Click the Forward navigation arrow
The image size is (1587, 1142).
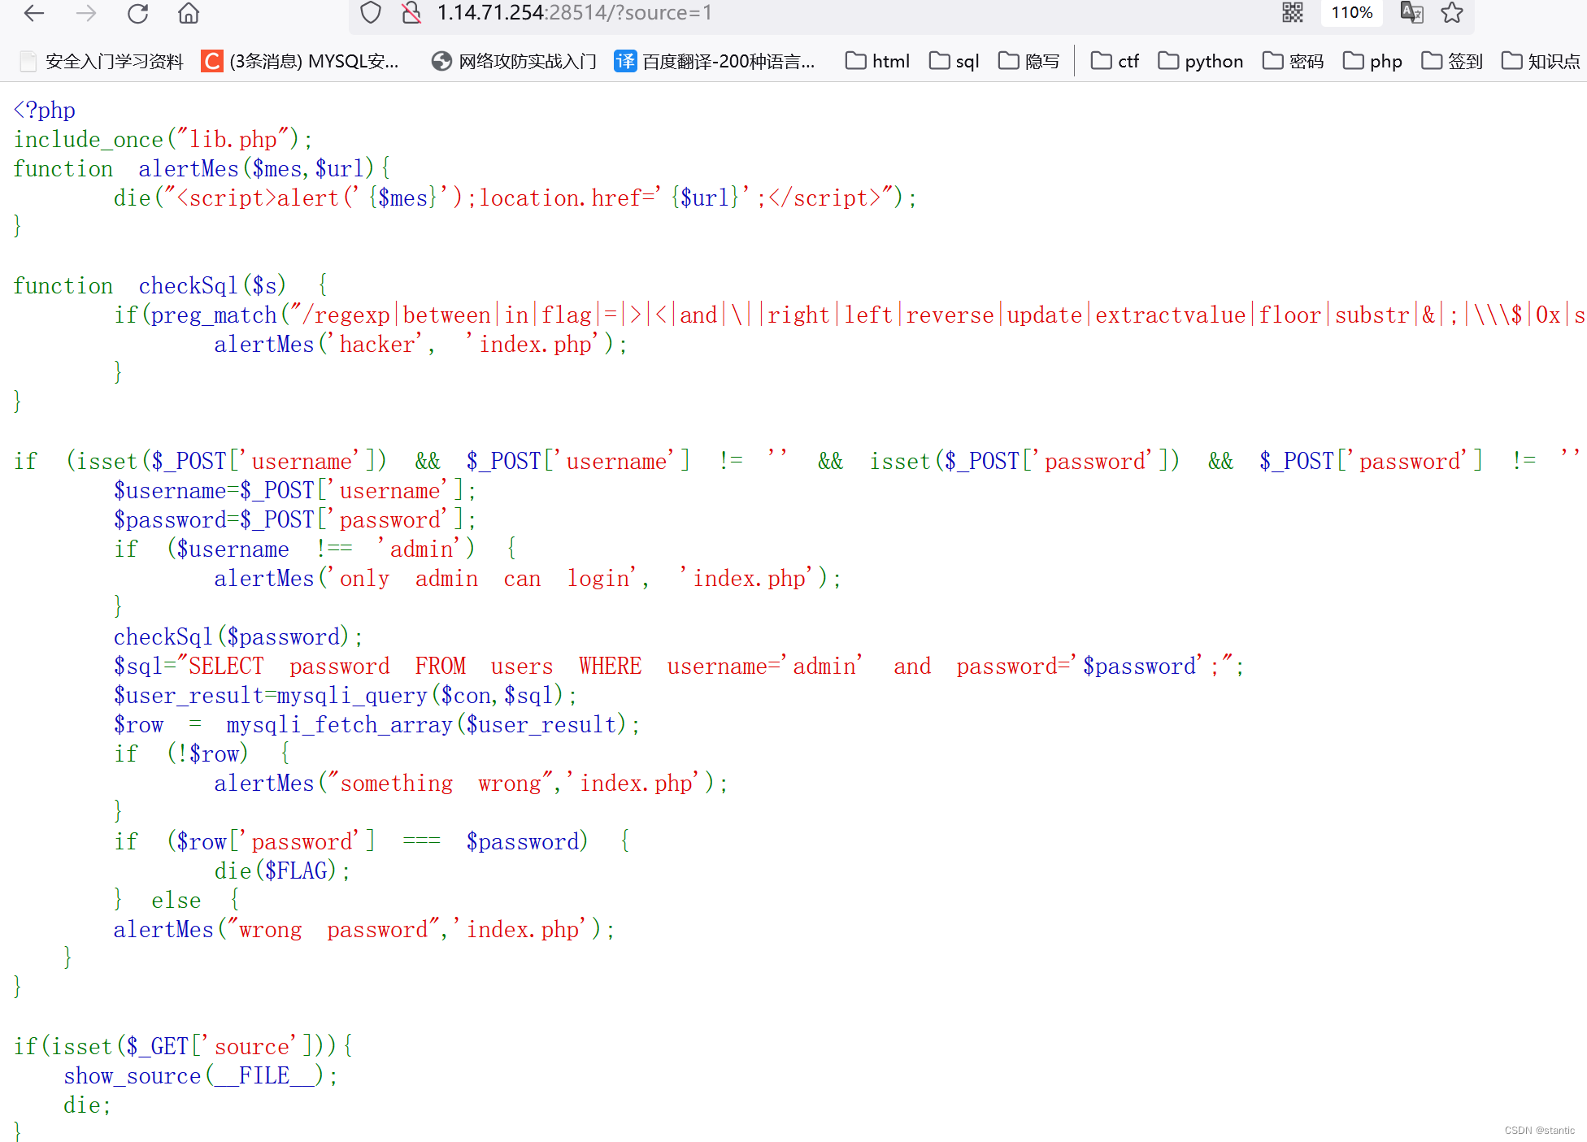(86, 13)
